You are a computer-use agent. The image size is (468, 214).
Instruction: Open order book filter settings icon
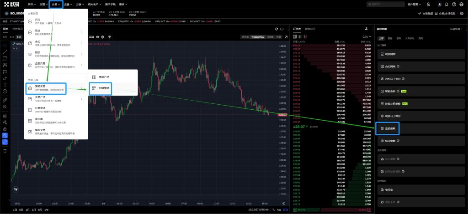point(366,29)
